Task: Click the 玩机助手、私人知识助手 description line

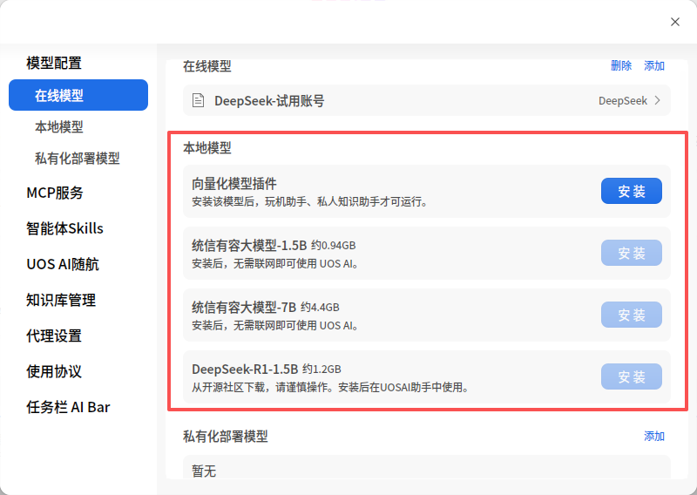Action: point(310,202)
